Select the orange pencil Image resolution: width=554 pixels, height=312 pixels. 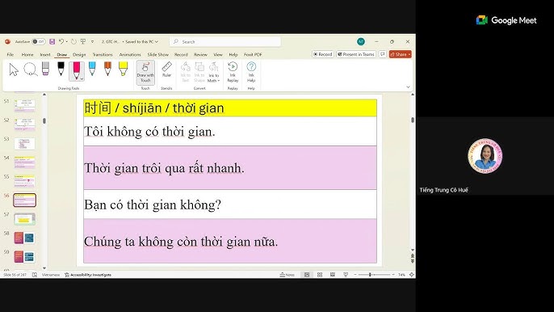point(107,69)
